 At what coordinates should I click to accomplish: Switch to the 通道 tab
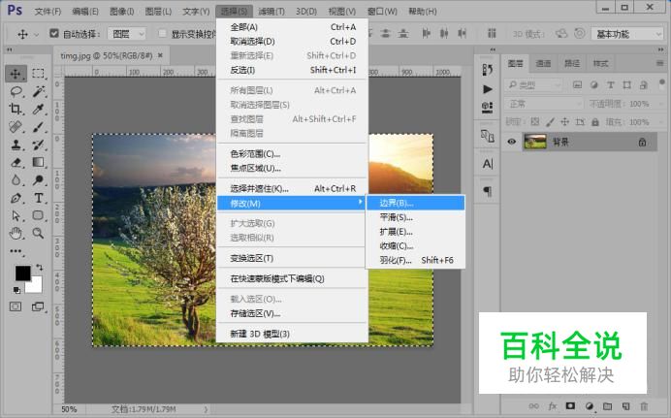543,64
